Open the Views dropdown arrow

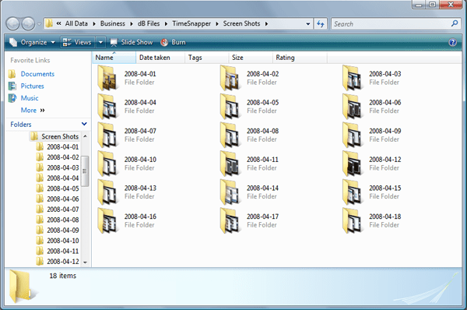tap(100, 42)
